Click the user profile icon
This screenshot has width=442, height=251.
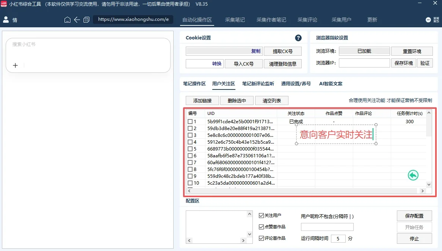(x=6, y=19)
